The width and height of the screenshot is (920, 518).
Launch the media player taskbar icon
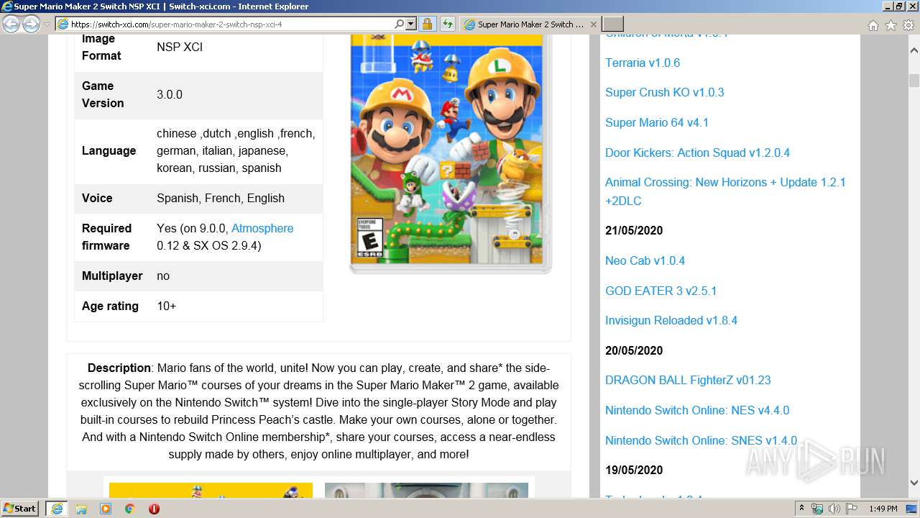(106, 509)
